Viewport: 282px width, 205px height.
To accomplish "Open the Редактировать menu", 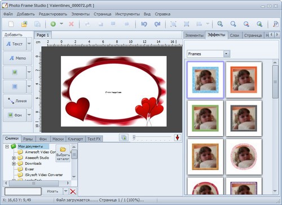I will (x=53, y=14).
